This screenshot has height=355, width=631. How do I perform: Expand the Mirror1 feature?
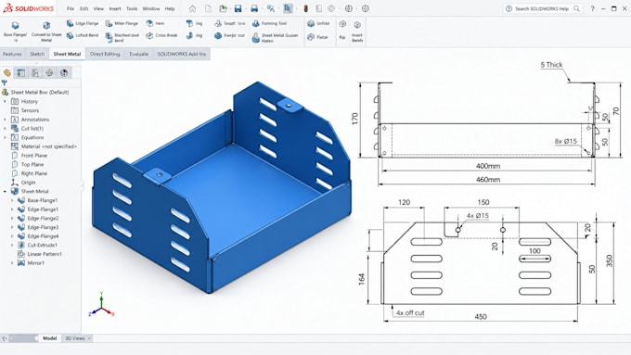(12, 263)
